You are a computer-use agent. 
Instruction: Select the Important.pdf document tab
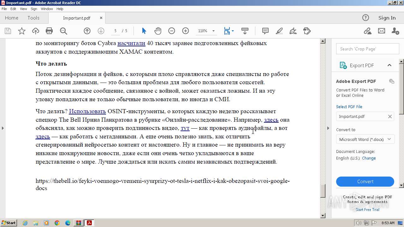point(77,18)
